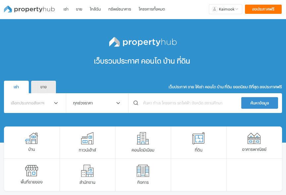Select the คอนโดมิเนียม condominium icon
The image size is (286, 195).
point(143,138)
